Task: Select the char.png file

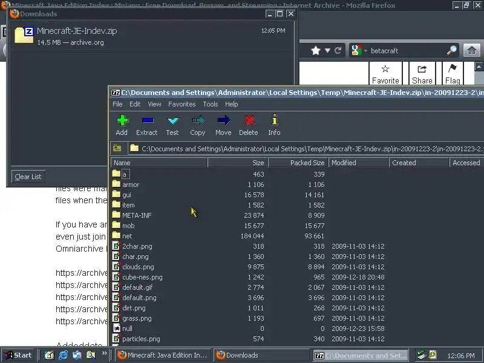Action: [x=135, y=257]
